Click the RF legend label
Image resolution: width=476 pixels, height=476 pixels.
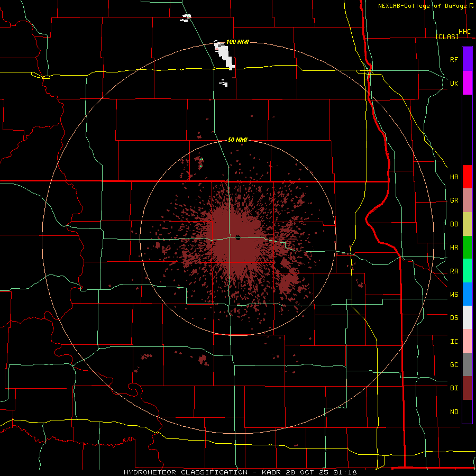[x=454, y=59]
